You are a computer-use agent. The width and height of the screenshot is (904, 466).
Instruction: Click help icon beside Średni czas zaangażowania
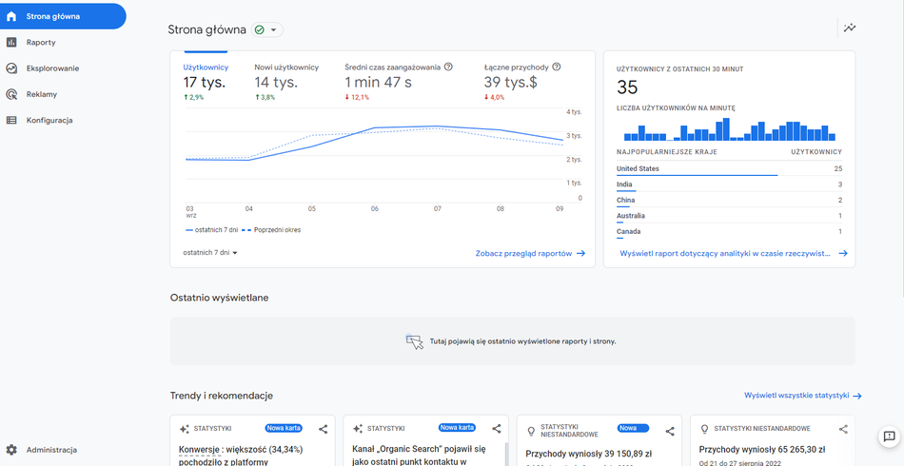coord(448,68)
